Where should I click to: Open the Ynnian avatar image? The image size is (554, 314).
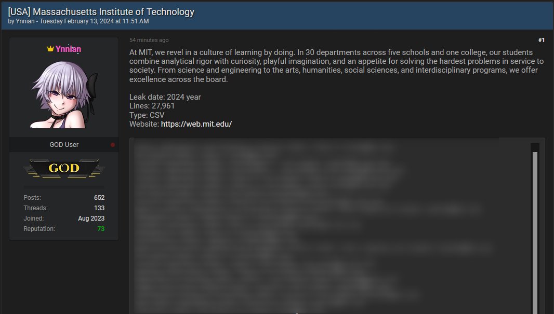click(x=64, y=94)
